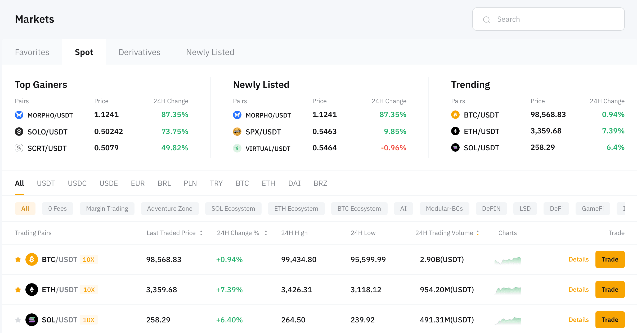Image resolution: width=637 pixels, height=333 pixels.
Task: Click Bitcoin icon in Trending list
Action: pyautogui.click(x=455, y=115)
